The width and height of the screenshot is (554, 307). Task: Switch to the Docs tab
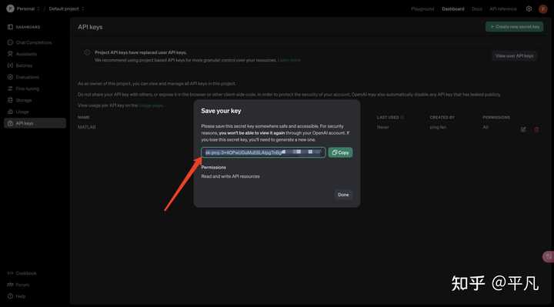pos(476,8)
